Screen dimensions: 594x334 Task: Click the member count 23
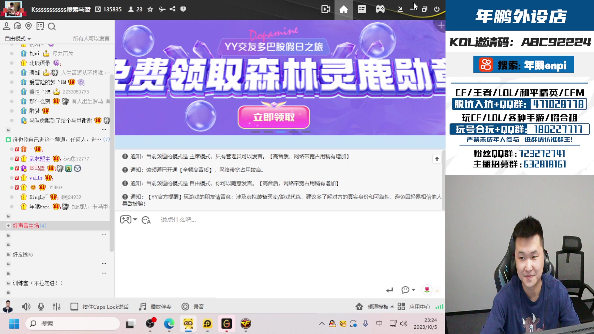point(136,9)
